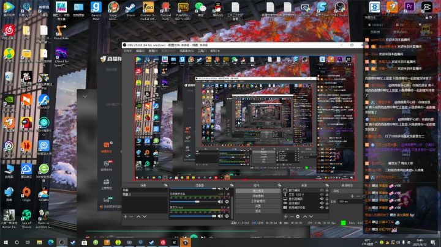The height and width of the screenshot is (247, 441).
Task: Expand the hidden system tray icons chevron
Action: pyautogui.click(x=375, y=242)
